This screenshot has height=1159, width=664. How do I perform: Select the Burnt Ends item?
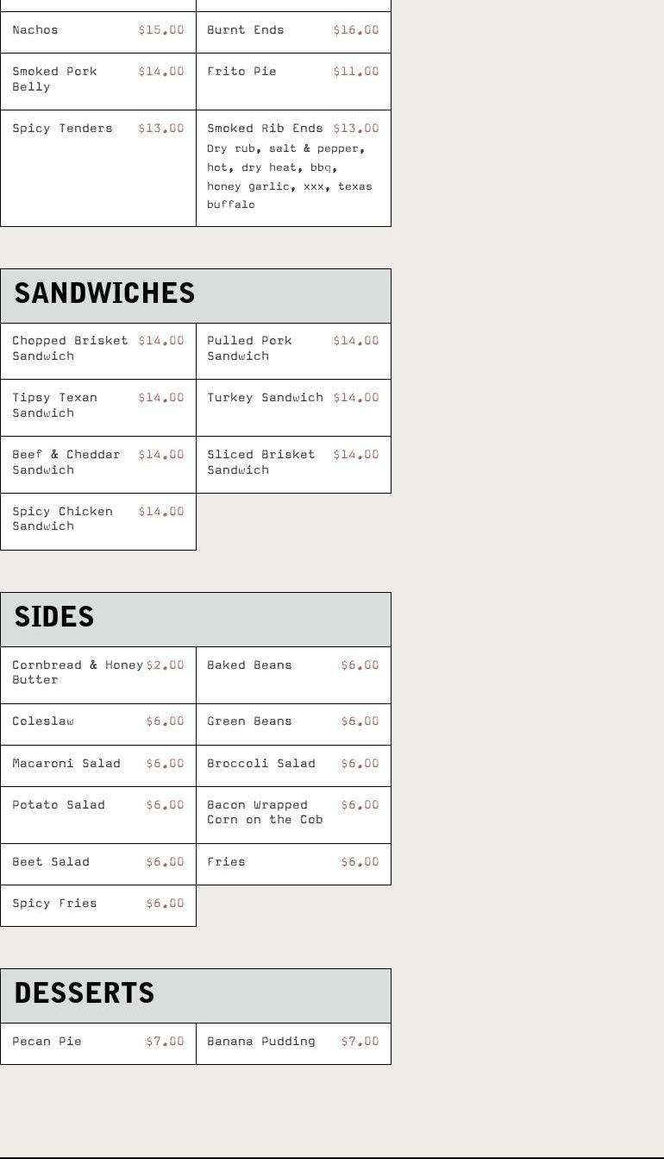(x=246, y=30)
